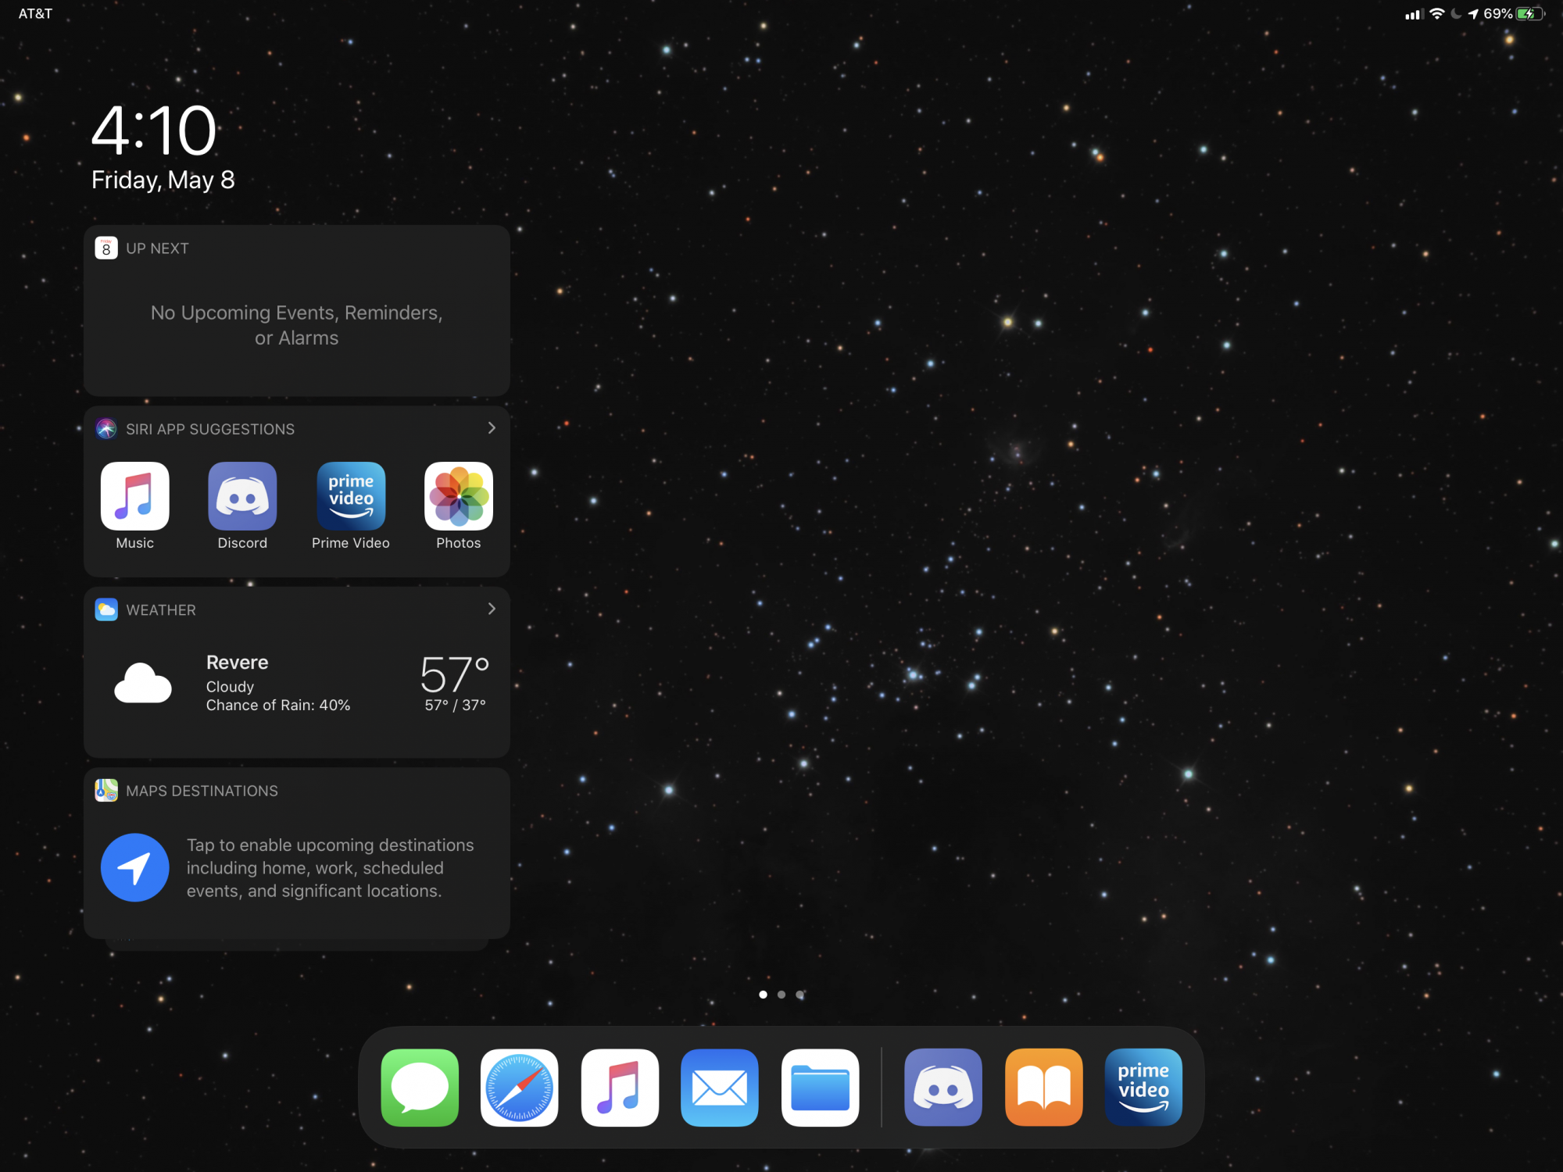The height and width of the screenshot is (1172, 1563).
Task: Tap the SIRI APP SUGGESTIONS title
Action: (x=210, y=429)
